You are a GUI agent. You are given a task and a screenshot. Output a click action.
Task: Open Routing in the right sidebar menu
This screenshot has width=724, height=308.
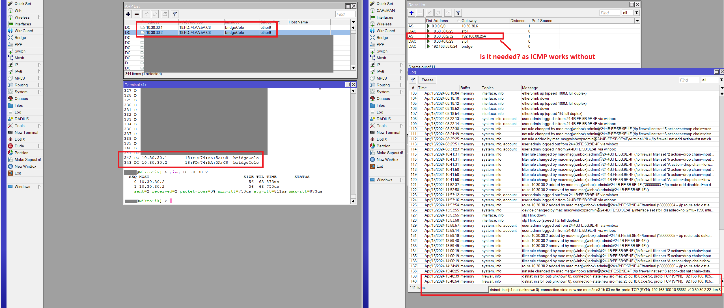[383, 85]
